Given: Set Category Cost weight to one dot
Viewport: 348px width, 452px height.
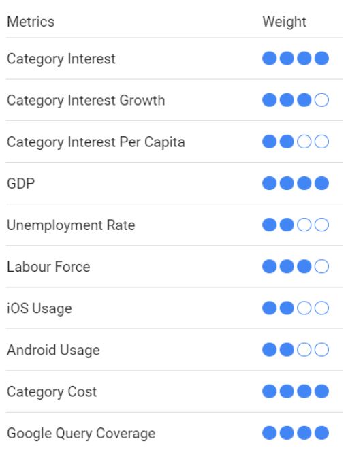Looking at the screenshot, I should 269,391.
